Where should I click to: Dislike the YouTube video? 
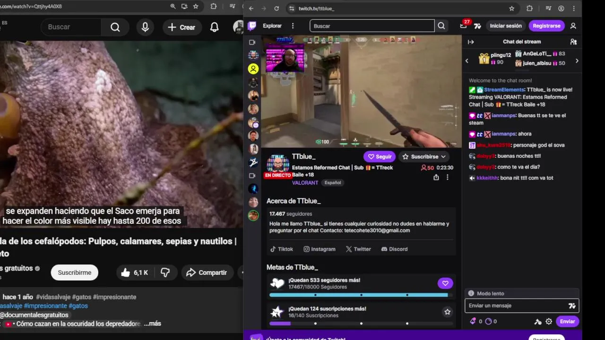(165, 272)
